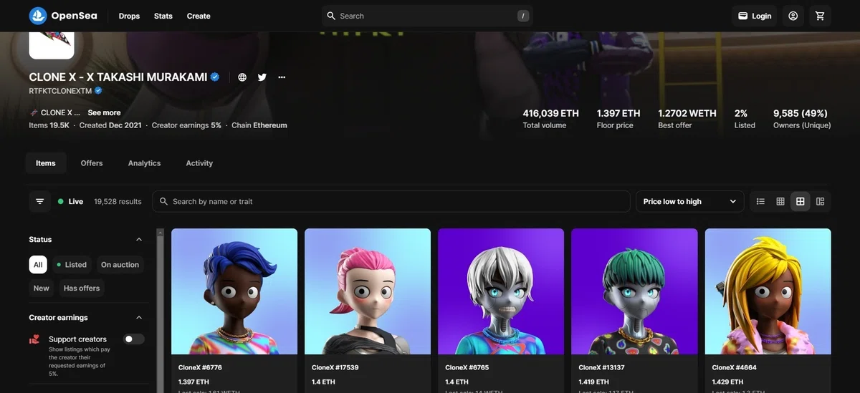This screenshot has width=860, height=393.
Task: Open the CloneX #6765 image
Action: (x=501, y=291)
